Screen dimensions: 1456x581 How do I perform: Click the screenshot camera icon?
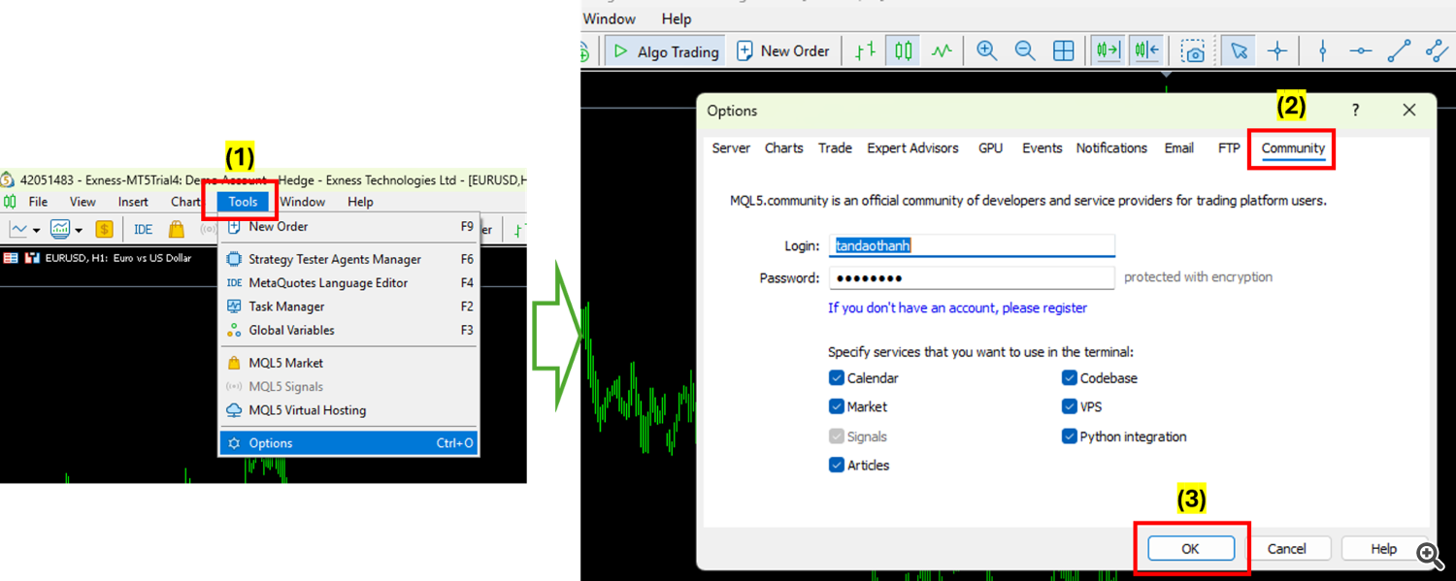(1193, 51)
